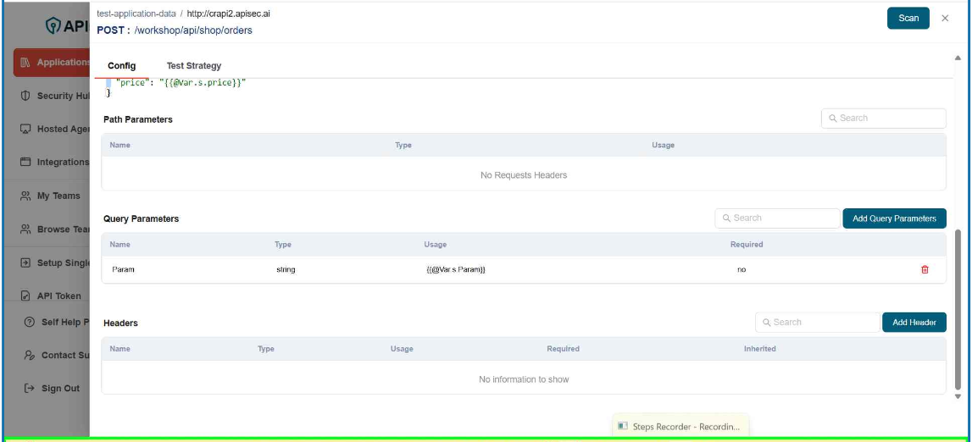The width and height of the screenshot is (972, 442).
Task: Click the Integrations sidebar icon
Action: coord(25,162)
